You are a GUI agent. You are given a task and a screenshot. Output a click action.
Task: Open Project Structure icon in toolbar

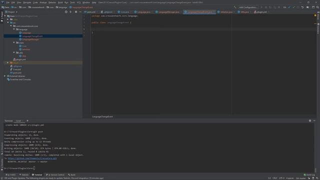pos(308,7)
